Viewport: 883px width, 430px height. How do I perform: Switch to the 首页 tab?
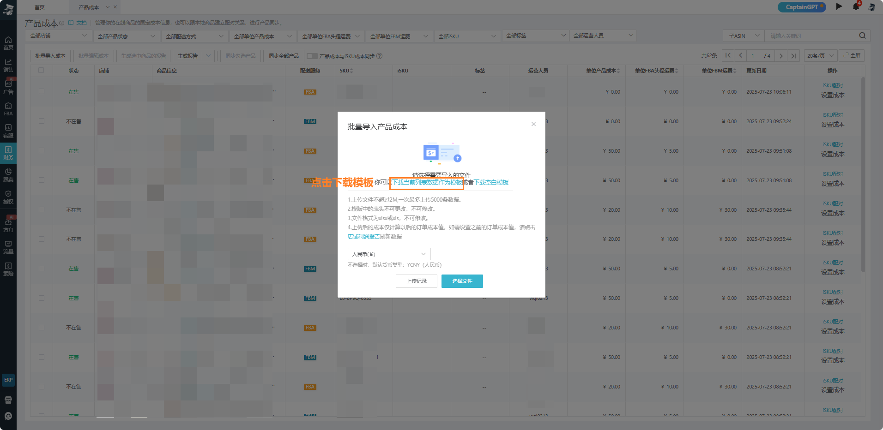click(40, 7)
